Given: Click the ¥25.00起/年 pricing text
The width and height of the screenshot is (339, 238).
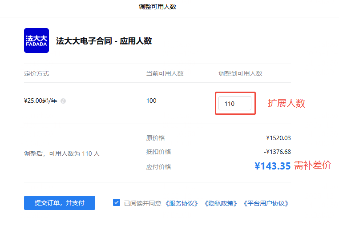Looking at the screenshot, I should (40, 101).
